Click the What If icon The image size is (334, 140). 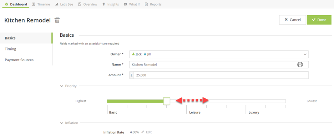point(126,4)
